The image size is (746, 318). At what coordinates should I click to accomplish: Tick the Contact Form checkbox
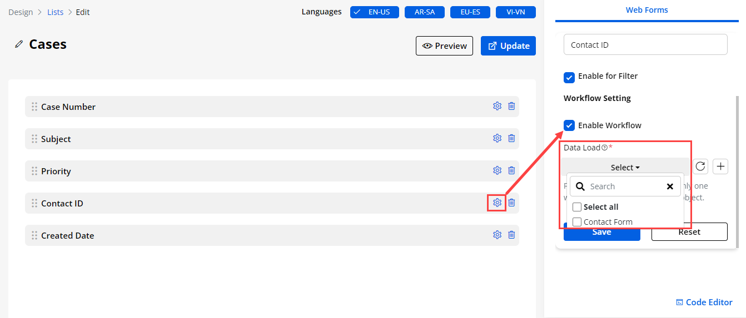click(x=577, y=222)
